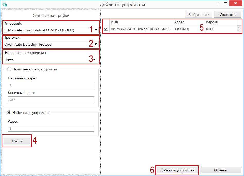Screen dimensions: 244x176
Task: Open the Настройки подключения dropdown
Action: click(x=95, y=60)
